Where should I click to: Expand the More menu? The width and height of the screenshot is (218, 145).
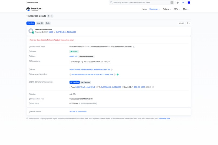tap(186, 9)
